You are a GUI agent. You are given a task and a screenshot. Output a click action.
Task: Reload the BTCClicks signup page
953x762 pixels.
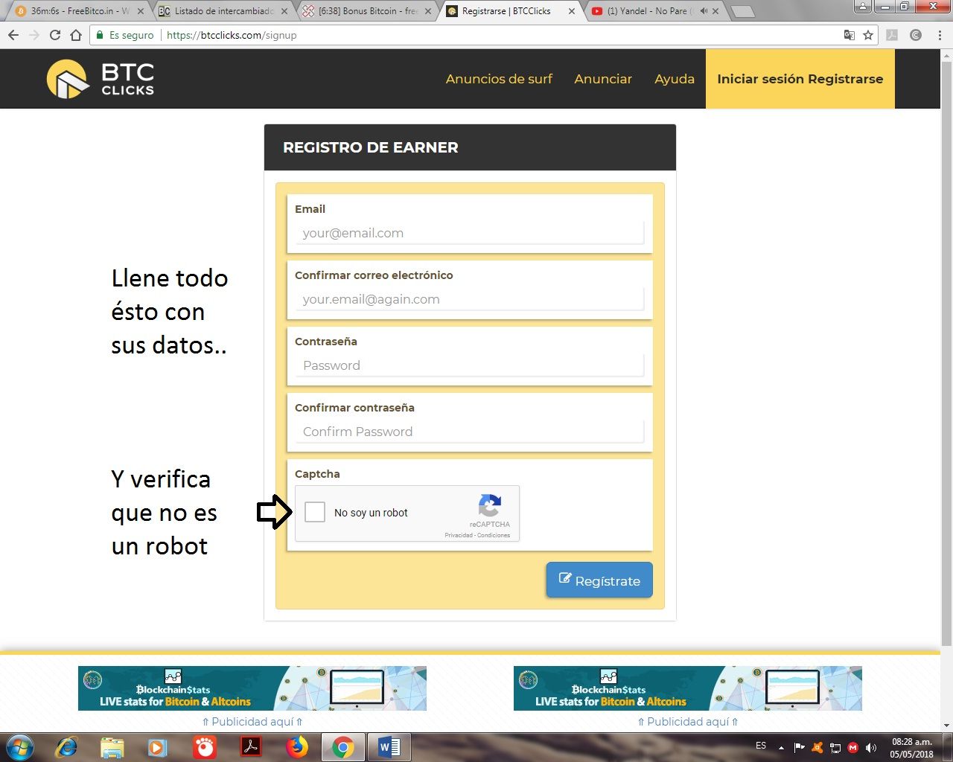coord(55,35)
